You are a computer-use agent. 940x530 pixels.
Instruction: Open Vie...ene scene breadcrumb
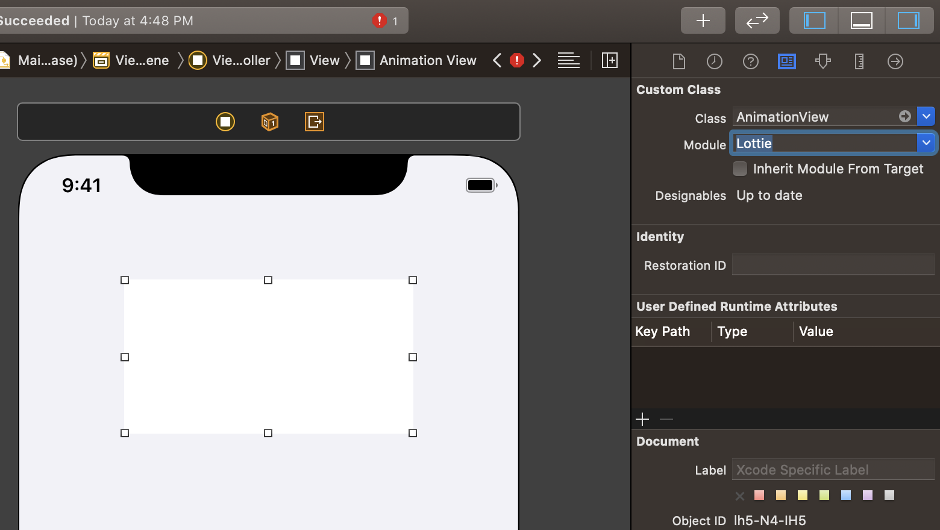pyautogui.click(x=131, y=60)
